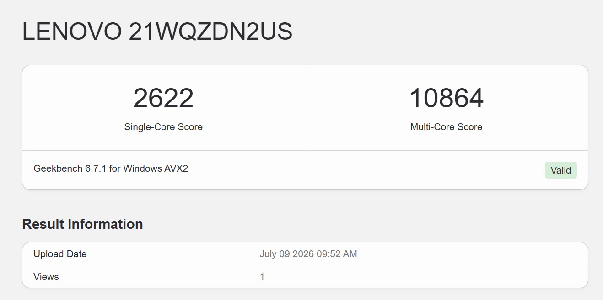The image size is (603, 300).
Task: Click the green Valid badge
Action: [560, 170]
